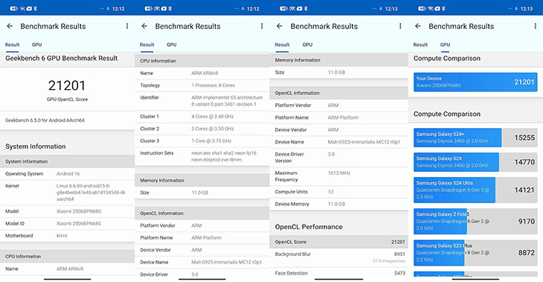
Task: Switch to GPU tab on the OpenCL Performance screen
Action: click(x=307, y=45)
